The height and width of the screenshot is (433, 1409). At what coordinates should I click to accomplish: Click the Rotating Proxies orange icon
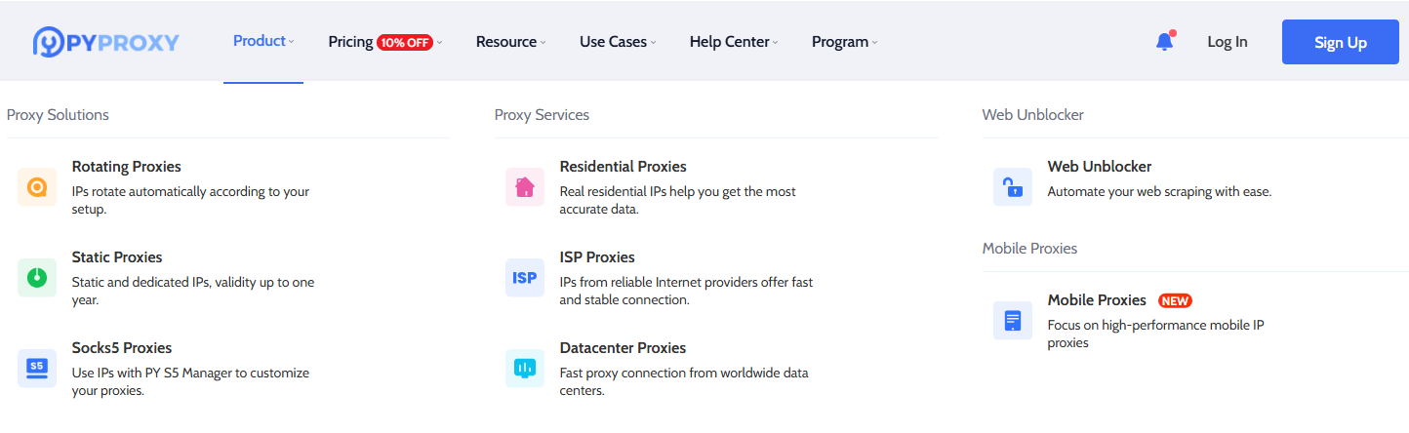[x=37, y=187]
